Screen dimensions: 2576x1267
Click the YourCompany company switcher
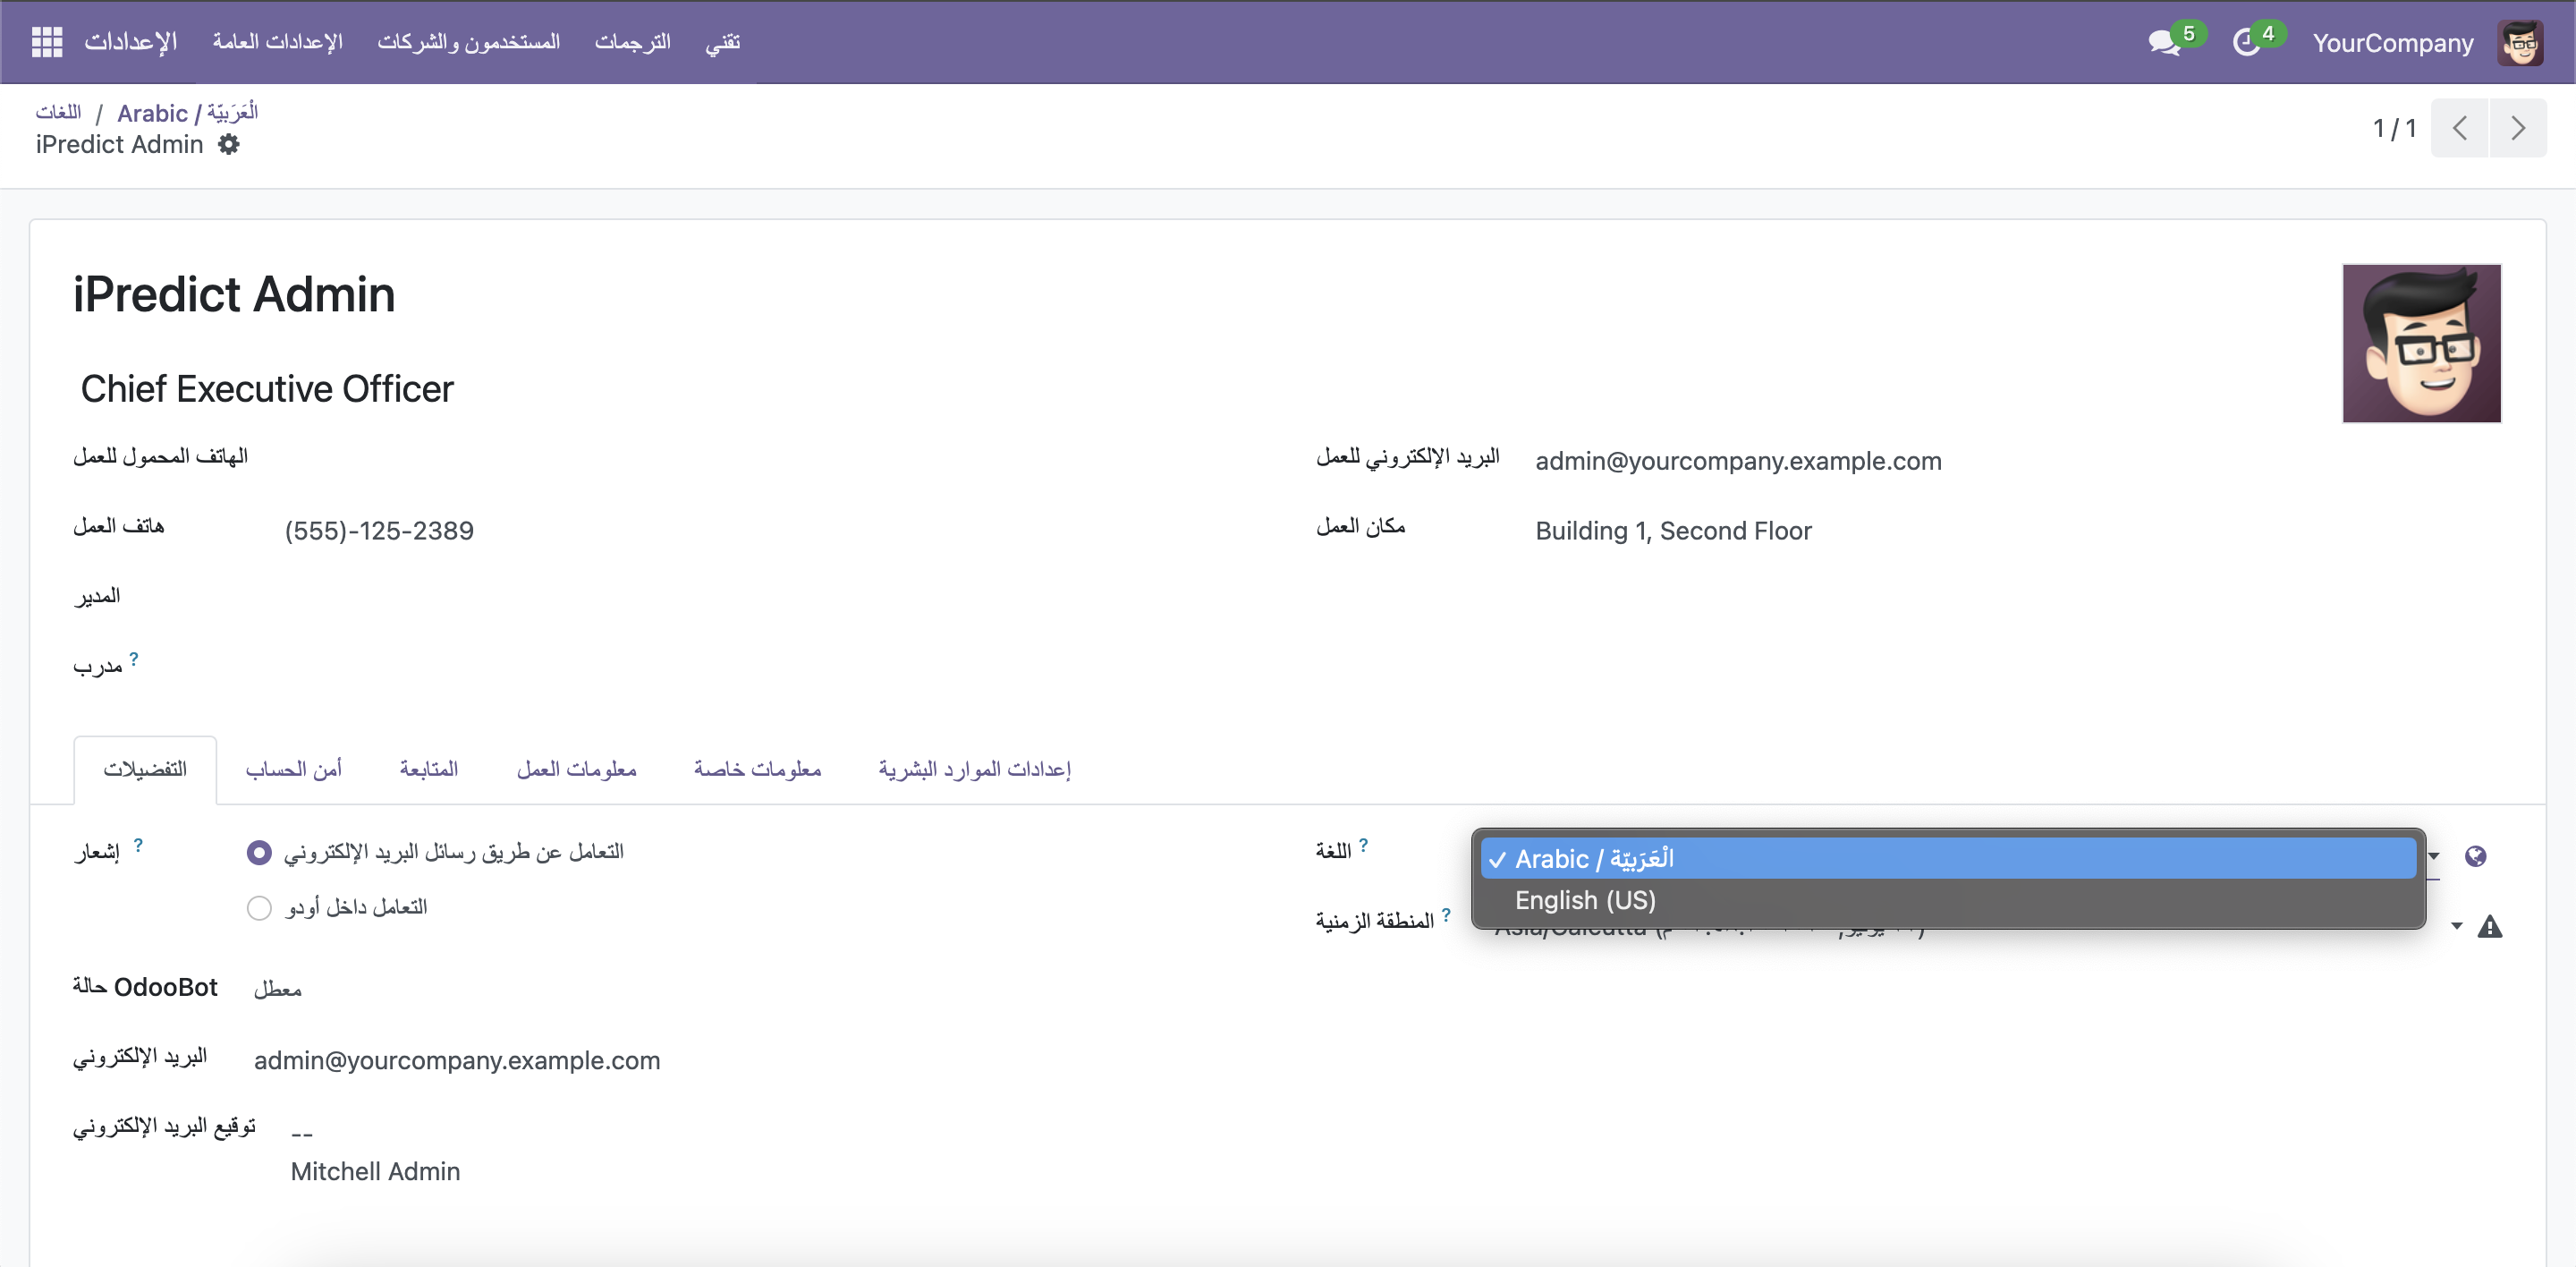click(2393, 43)
